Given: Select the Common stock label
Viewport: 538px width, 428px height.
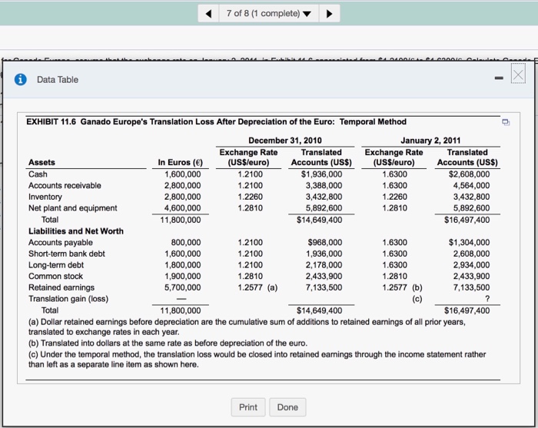Looking at the screenshot, I should pos(55,277).
